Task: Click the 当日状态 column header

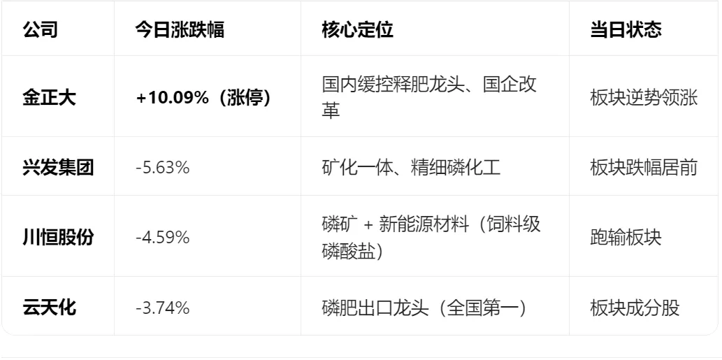Action: coord(626,30)
